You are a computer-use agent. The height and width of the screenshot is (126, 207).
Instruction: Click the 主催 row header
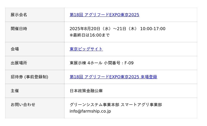click(x=15, y=91)
